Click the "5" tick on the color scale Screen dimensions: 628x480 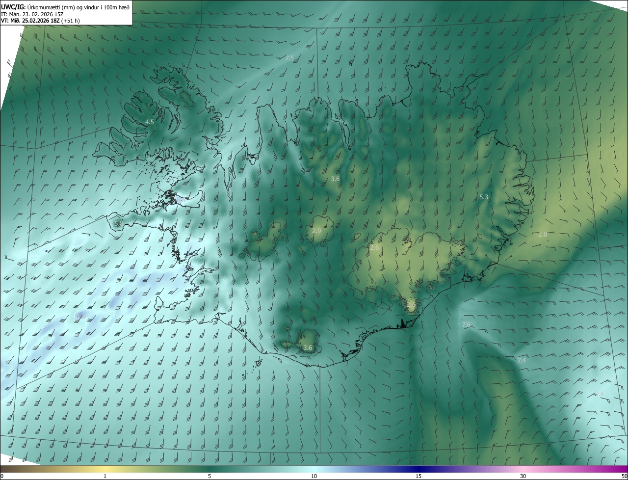click(x=209, y=476)
